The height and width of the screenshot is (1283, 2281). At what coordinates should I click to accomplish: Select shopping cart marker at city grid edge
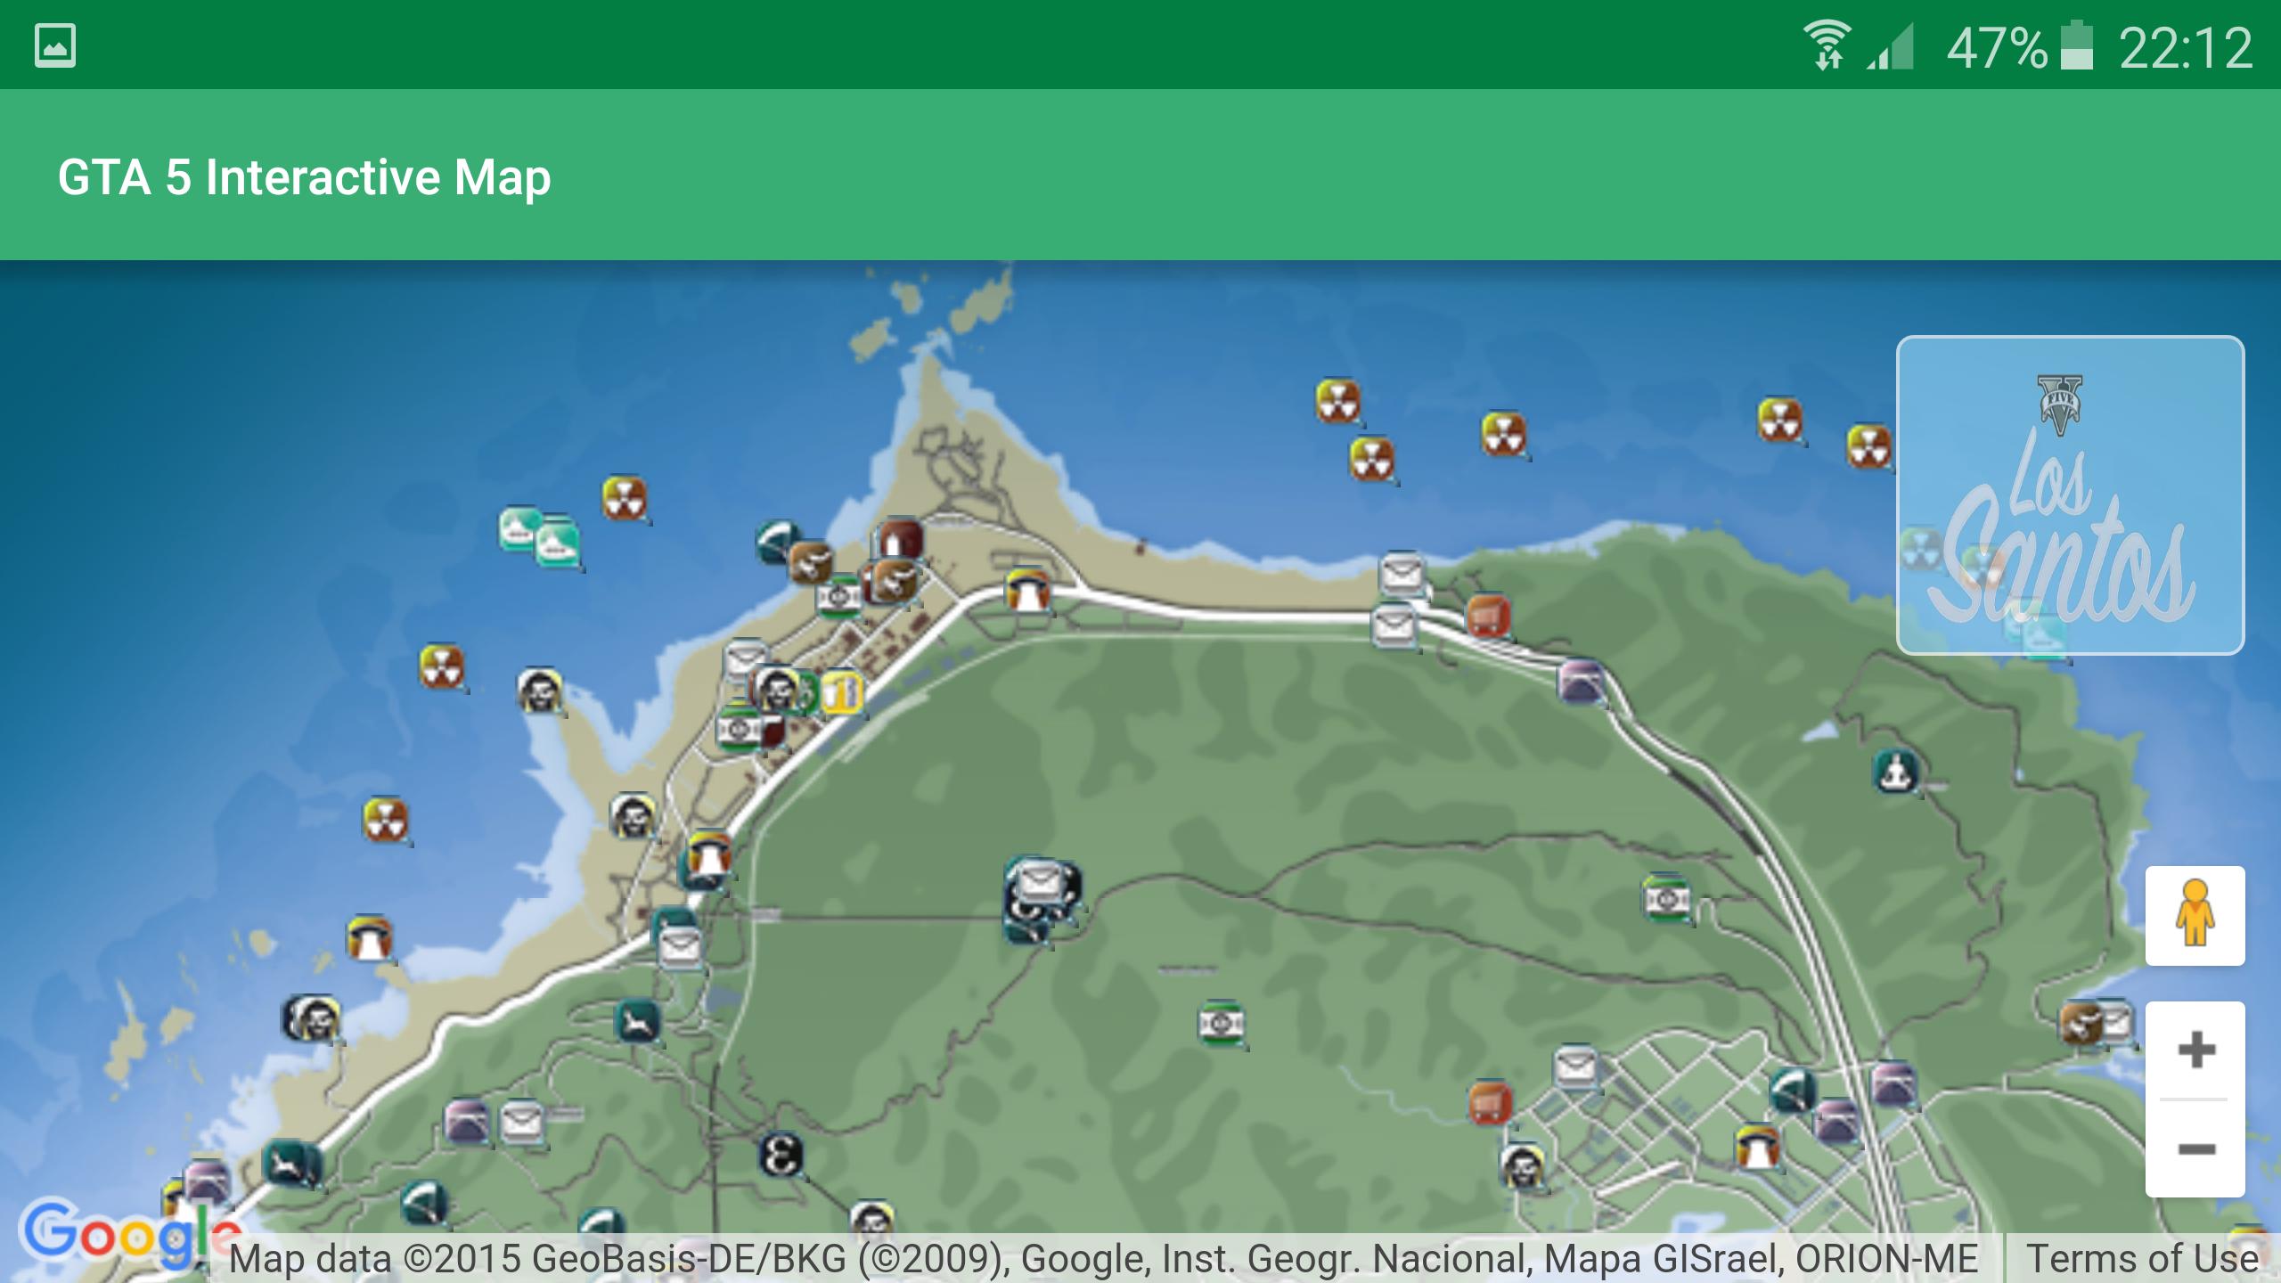click(x=1490, y=1104)
